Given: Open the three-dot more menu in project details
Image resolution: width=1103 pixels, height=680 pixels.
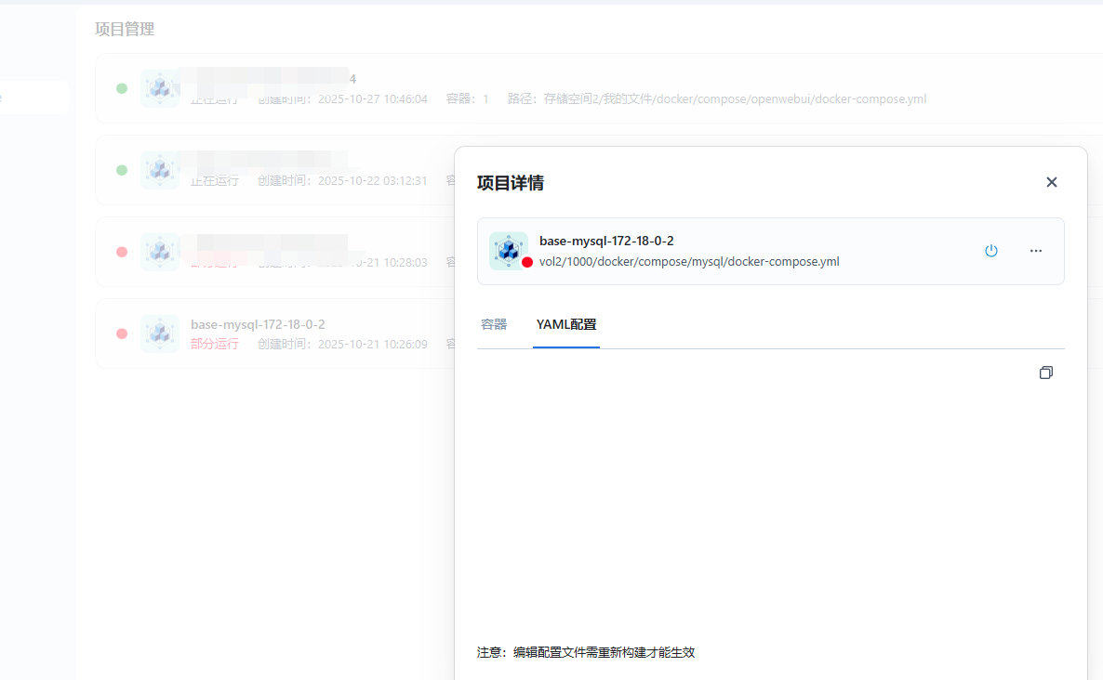Looking at the screenshot, I should tap(1035, 251).
